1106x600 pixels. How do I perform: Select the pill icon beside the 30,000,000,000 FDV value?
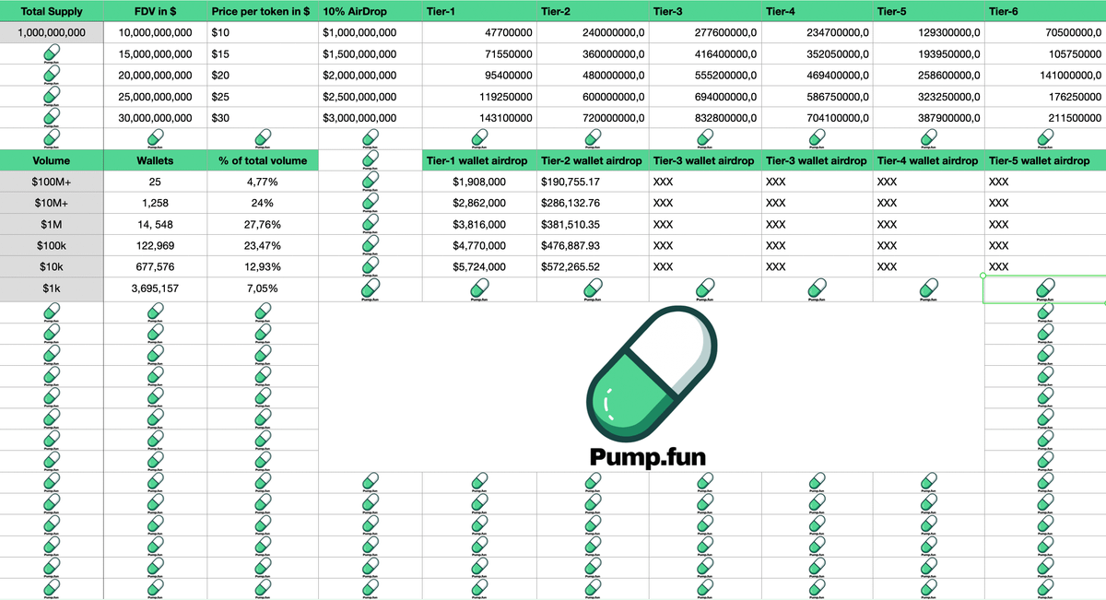pos(52,118)
